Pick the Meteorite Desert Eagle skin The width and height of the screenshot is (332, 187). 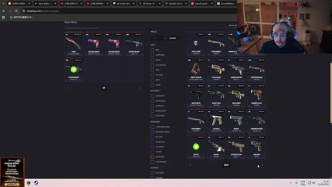[x=196, y=95]
